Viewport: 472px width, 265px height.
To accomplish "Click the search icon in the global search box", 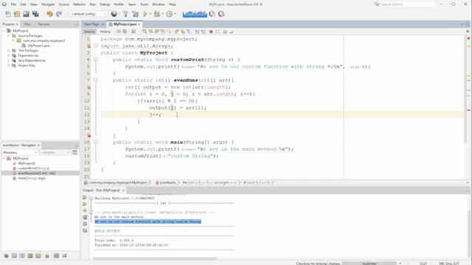I will tap(377, 4).
